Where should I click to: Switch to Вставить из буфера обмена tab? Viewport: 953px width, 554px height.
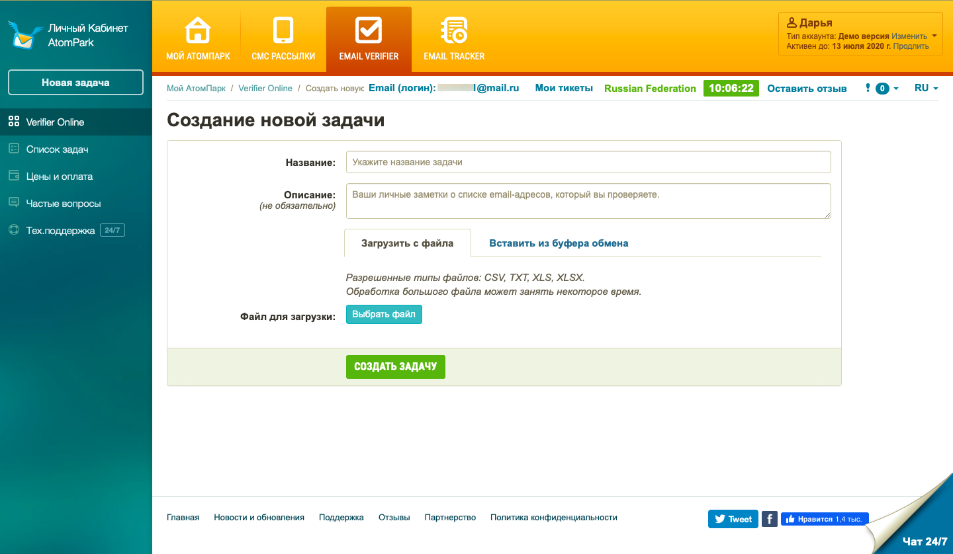click(559, 243)
